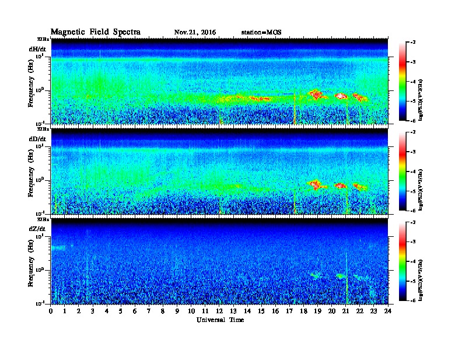This screenshot has height=357, width=462.
Task: Click hour "2" on the Universal Time axis
Action: coord(79,311)
